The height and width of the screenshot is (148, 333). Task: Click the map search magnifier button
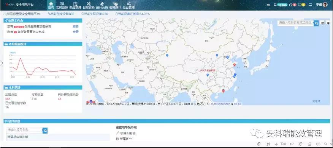316,23
